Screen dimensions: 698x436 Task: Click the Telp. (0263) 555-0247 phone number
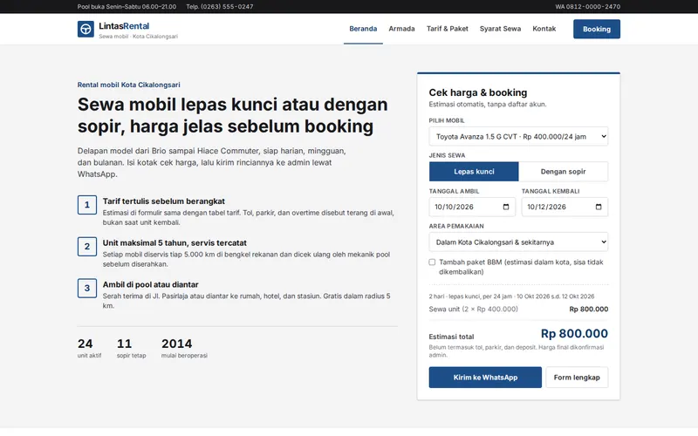(x=220, y=7)
